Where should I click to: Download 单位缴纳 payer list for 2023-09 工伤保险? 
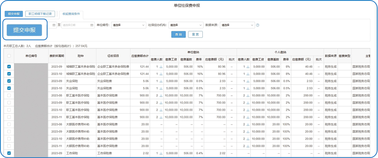[x=161, y=154]
